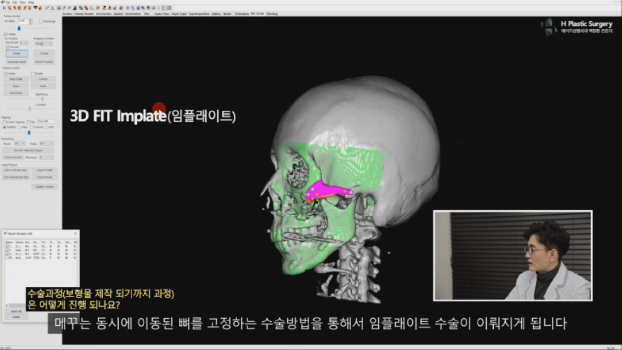Toggle the Flip checkbox

(29, 122)
